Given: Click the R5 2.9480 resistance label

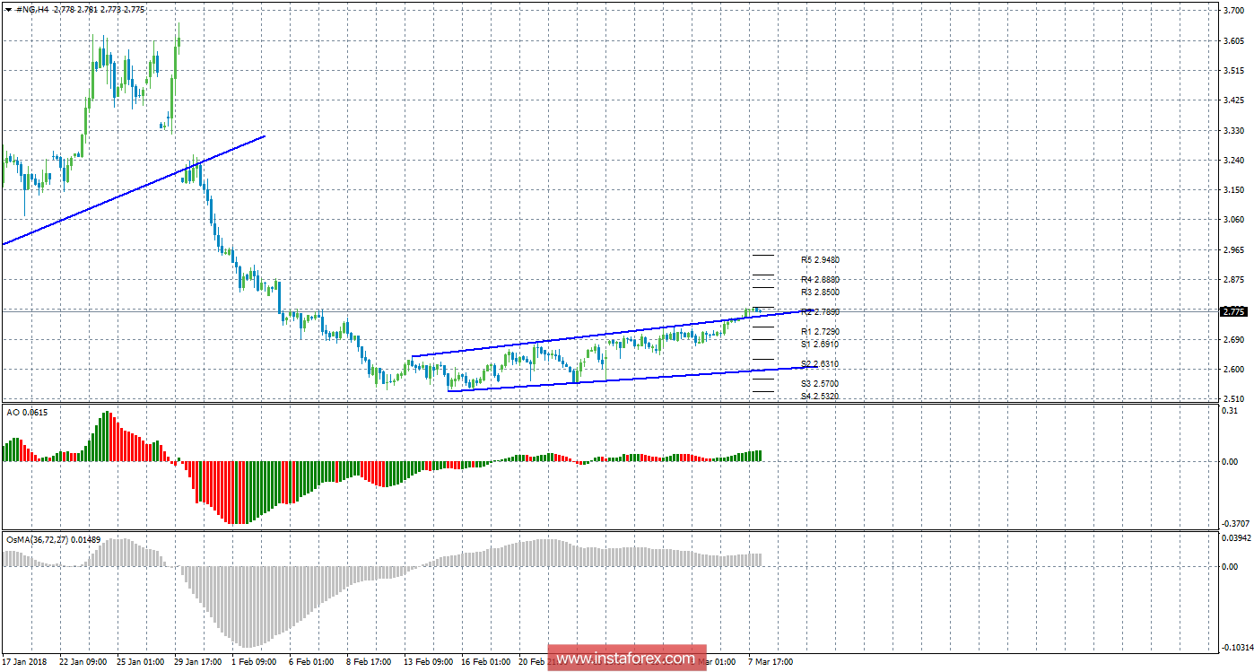Looking at the screenshot, I should [x=820, y=260].
